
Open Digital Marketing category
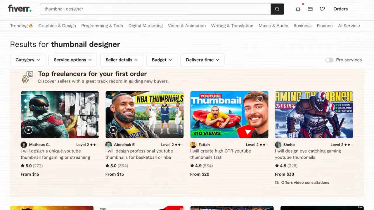point(146,26)
